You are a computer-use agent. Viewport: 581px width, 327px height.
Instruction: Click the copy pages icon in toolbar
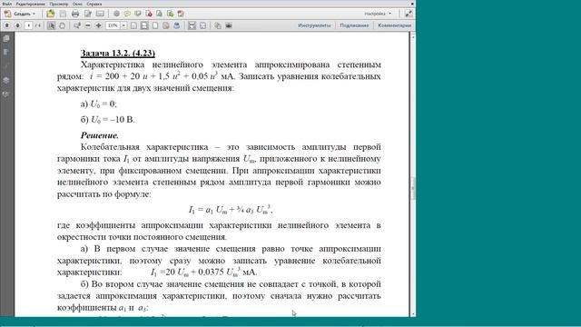pos(218,25)
